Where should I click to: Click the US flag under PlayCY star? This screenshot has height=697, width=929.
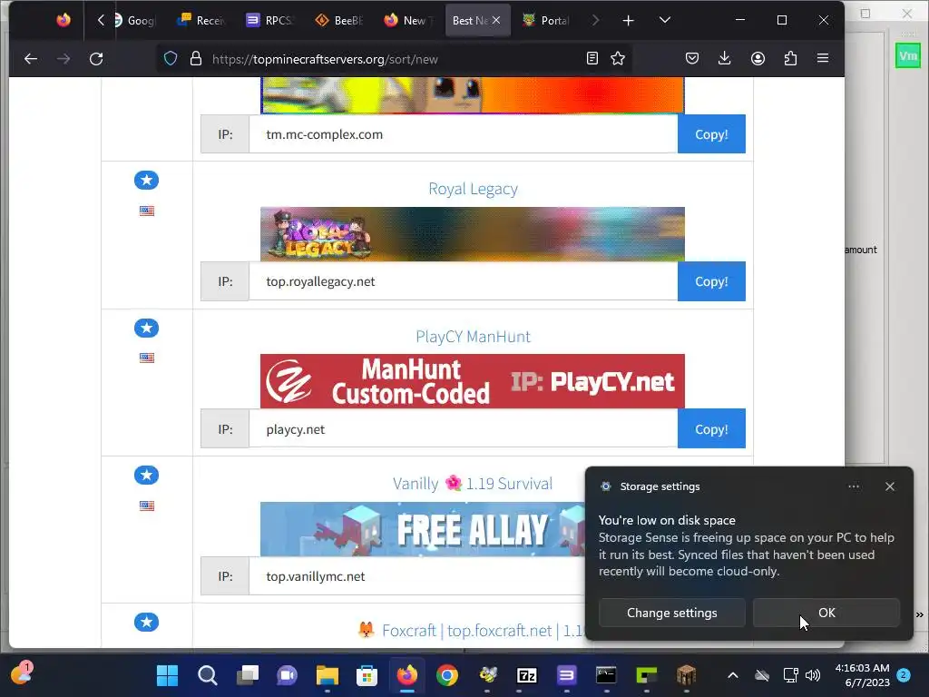pos(147,358)
